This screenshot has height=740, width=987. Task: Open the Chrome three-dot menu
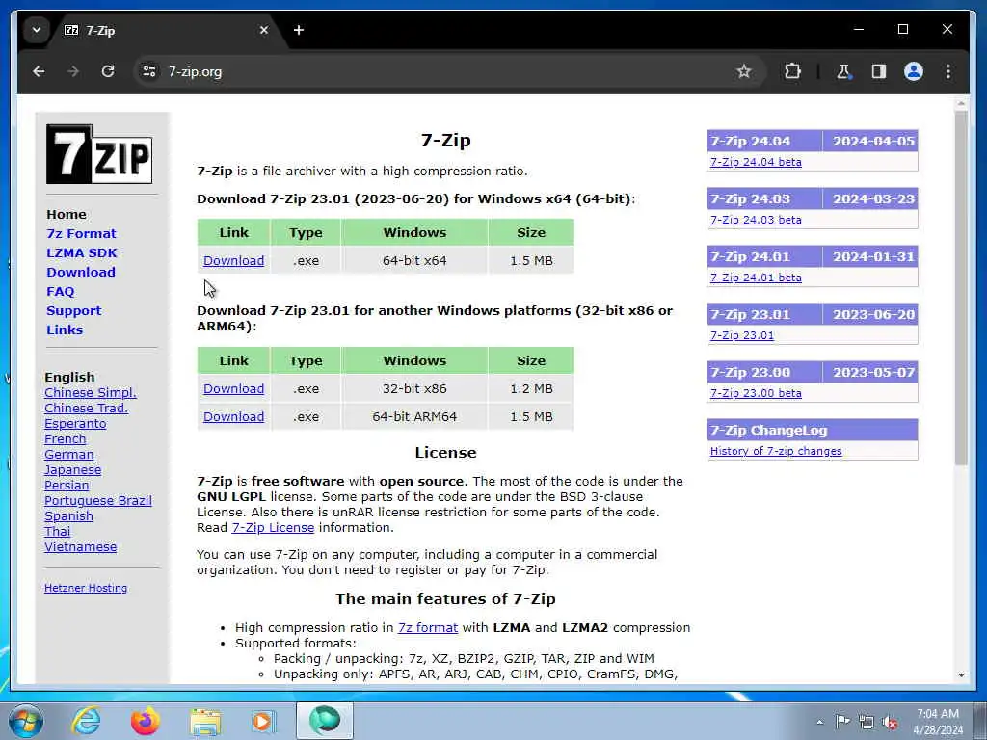(948, 71)
